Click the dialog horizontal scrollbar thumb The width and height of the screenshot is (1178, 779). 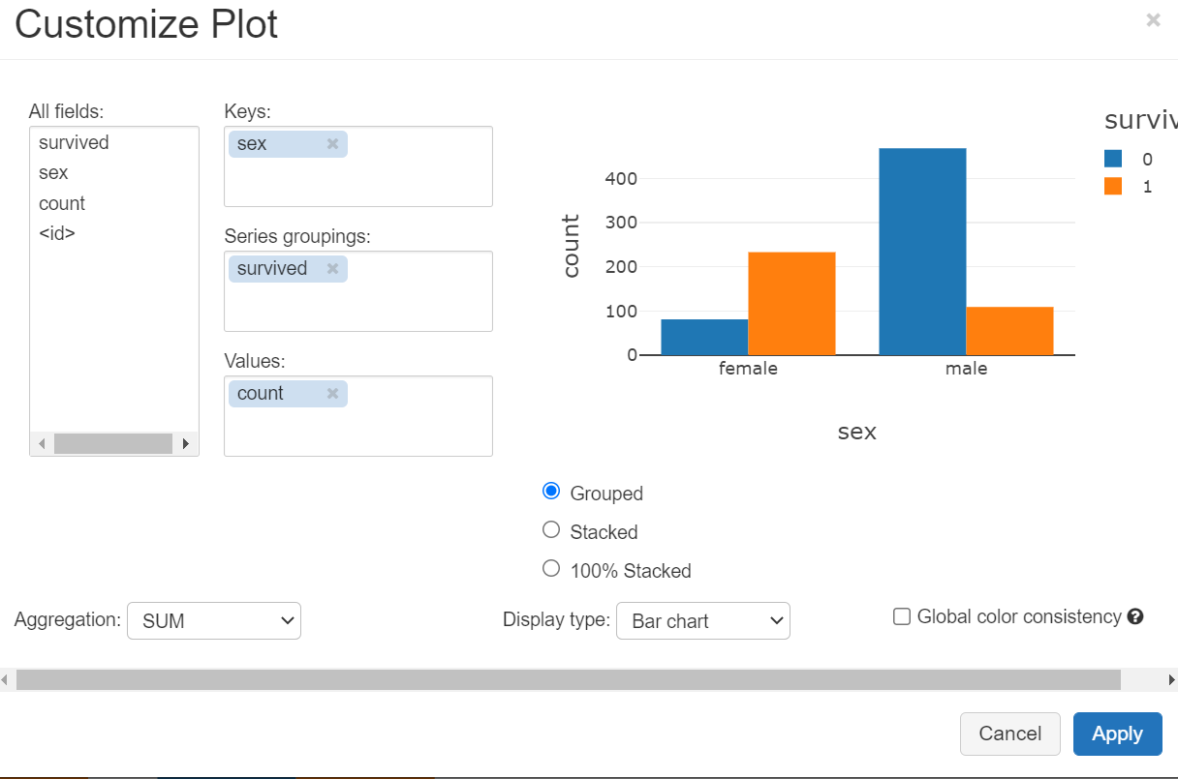pos(569,680)
